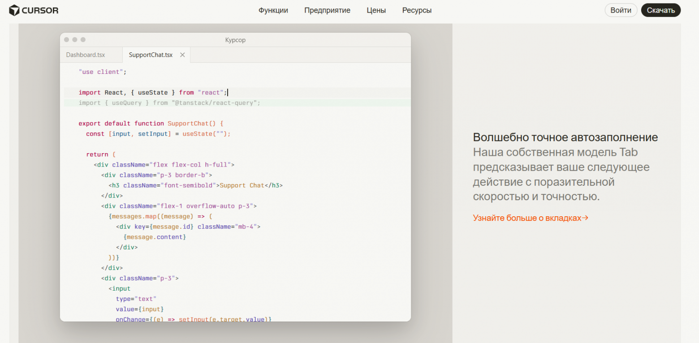Click the ghost suggestion import useQuery line

[169, 103]
